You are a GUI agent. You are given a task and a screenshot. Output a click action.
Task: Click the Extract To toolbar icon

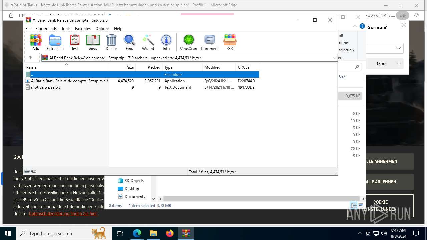[55, 43]
